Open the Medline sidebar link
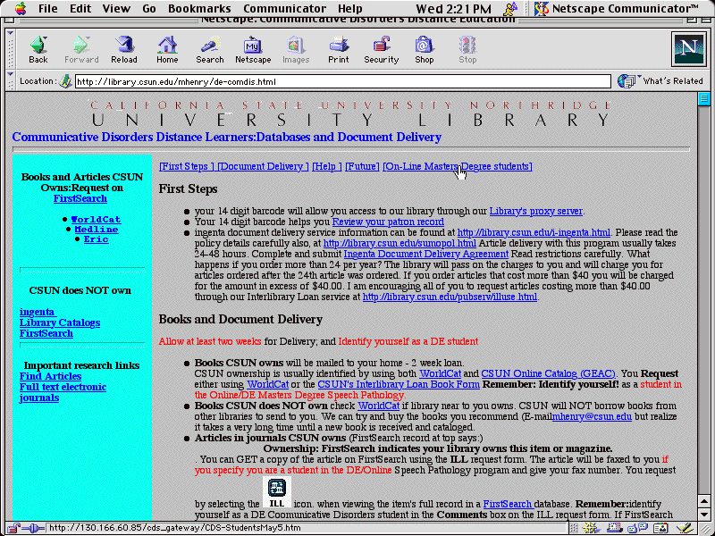This screenshot has width=715, height=536. pos(97,230)
